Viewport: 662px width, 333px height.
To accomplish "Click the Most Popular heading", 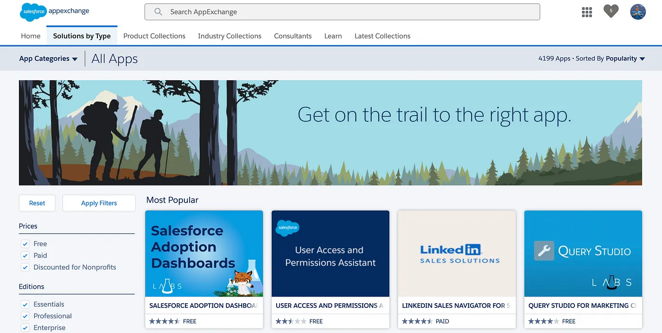I will coord(172,200).
